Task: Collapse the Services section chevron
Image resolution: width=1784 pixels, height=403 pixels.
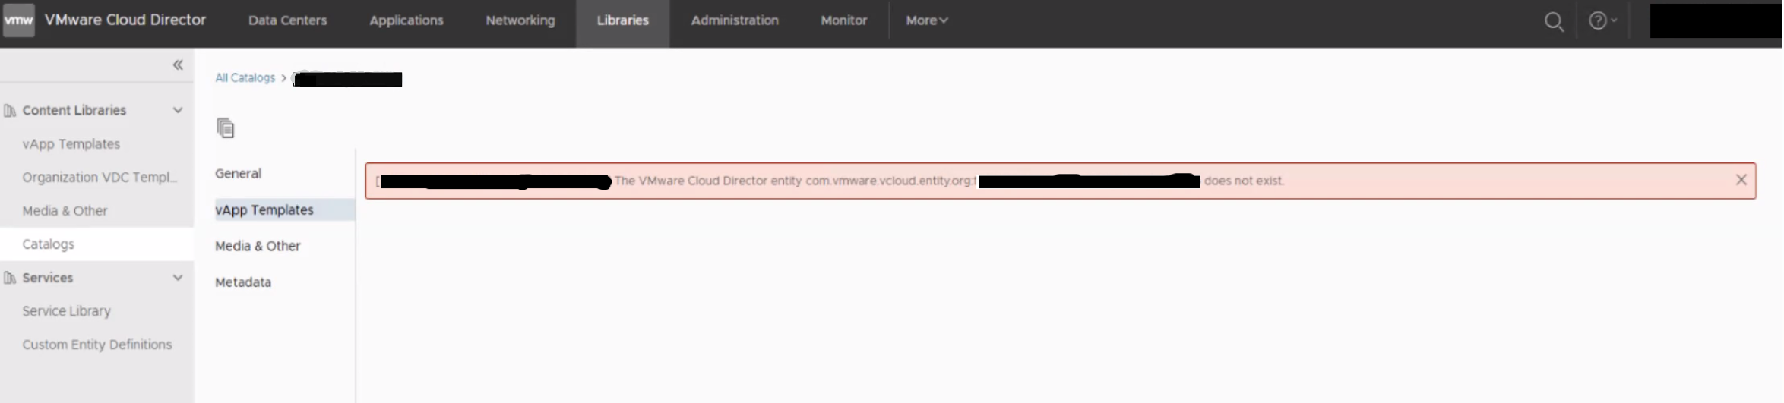Action: 178,278
